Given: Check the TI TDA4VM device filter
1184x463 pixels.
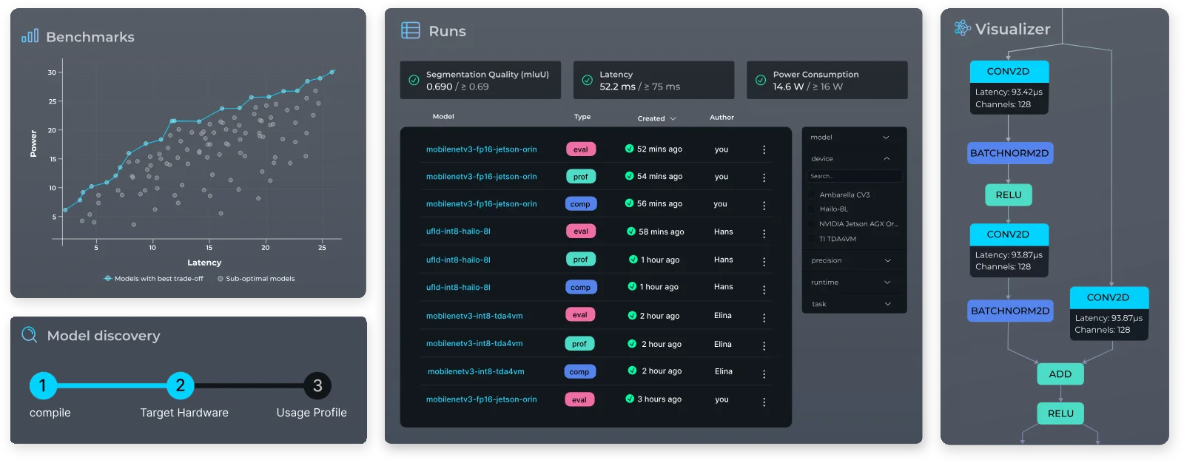Looking at the screenshot, I should tap(812, 239).
